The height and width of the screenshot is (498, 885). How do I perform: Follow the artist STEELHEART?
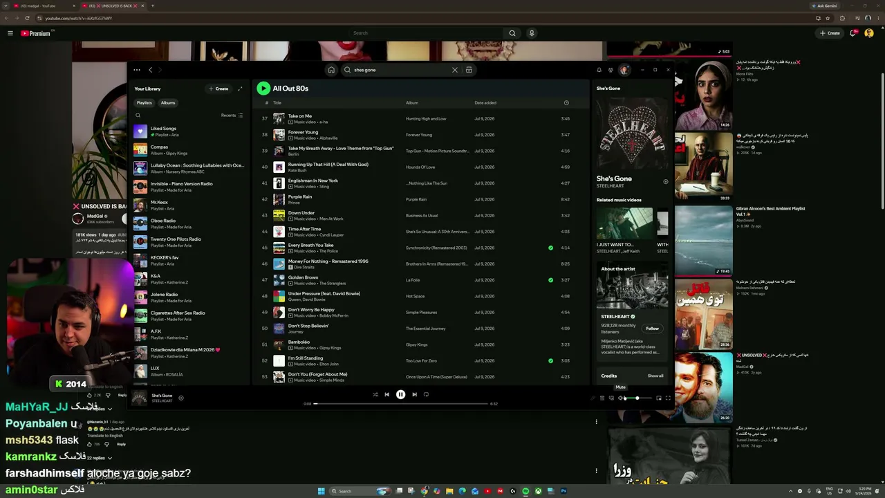coord(652,329)
